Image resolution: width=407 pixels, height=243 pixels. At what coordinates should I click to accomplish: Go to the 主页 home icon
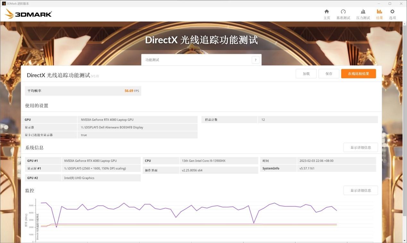tap(326, 12)
